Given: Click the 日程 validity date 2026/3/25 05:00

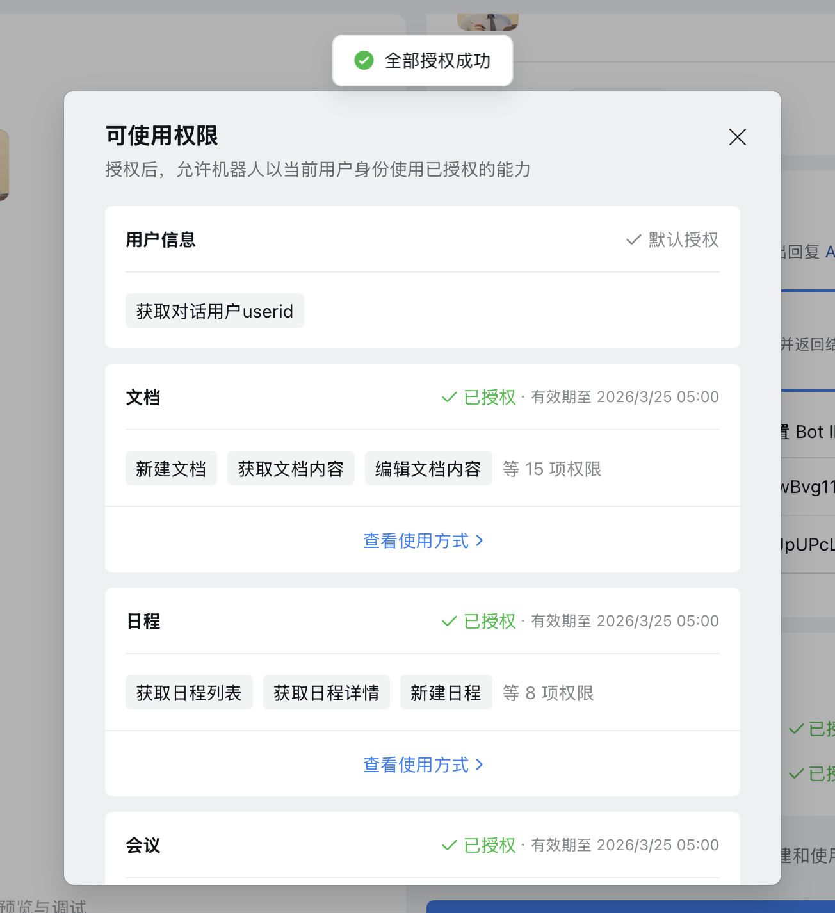Looking at the screenshot, I should [658, 622].
